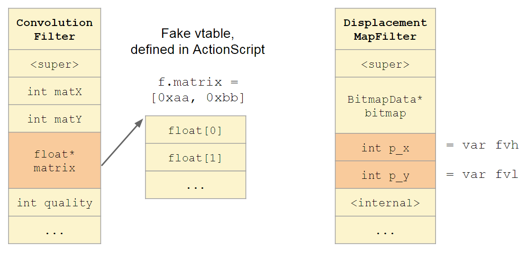Select the float[1] cell
Image resolution: width=526 pixels, height=255 pixels.
pyautogui.click(x=195, y=158)
